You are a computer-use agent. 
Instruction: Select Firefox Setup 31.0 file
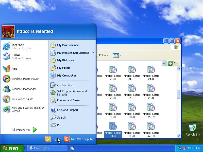[132, 111]
